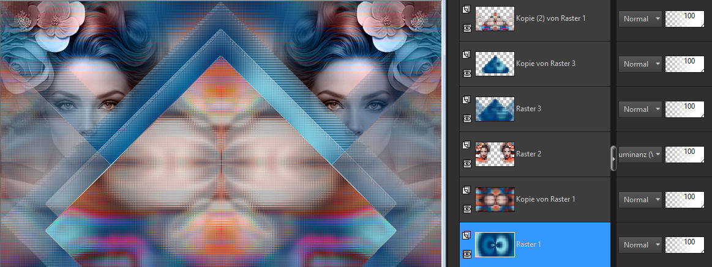This screenshot has width=712, height=267.
Task: Toggle visibility of Raster 2 layer
Action: [x=467, y=163]
